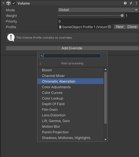Click the Priority input field

pos(98,21)
